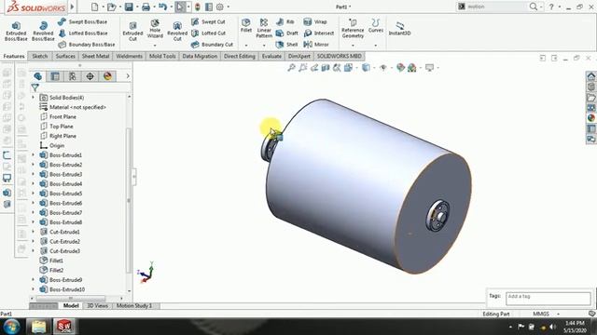Click the command search box
This screenshot has height=335, width=597.
click(x=496, y=7)
